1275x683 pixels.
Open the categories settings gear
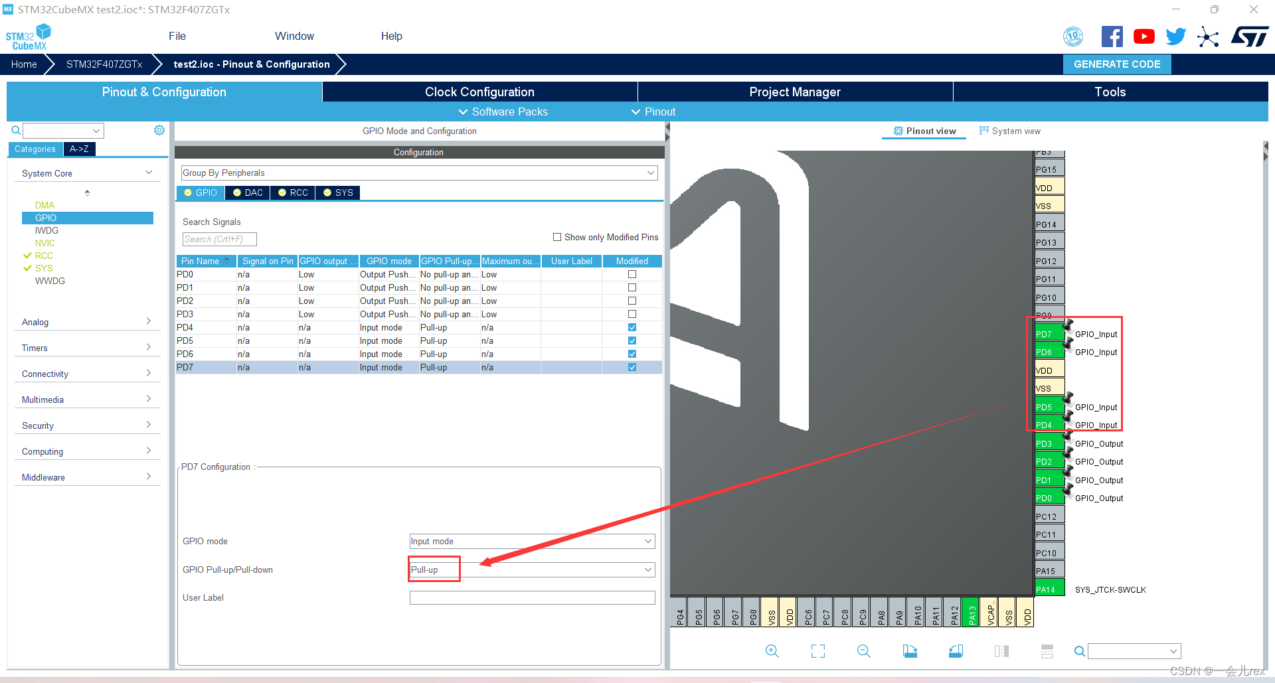click(x=159, y=130)
